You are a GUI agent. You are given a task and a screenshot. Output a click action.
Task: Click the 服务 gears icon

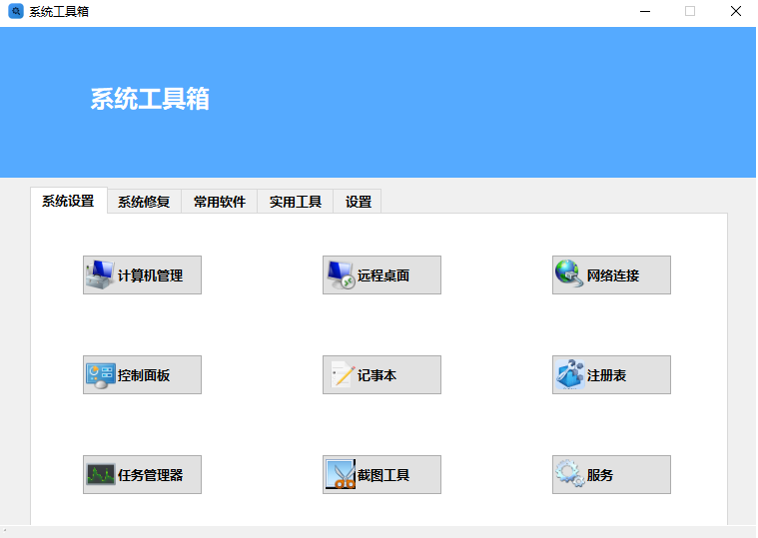pos(570,473)
